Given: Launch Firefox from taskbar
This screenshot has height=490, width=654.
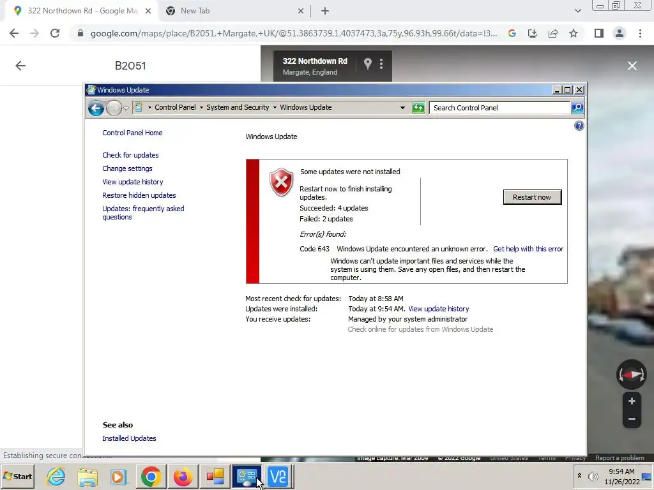Looking at the screenshot, I should coord(183,477).
